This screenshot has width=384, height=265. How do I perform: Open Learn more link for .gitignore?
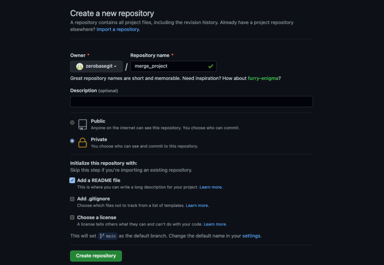pyautogui.click(x=197, y=206)
